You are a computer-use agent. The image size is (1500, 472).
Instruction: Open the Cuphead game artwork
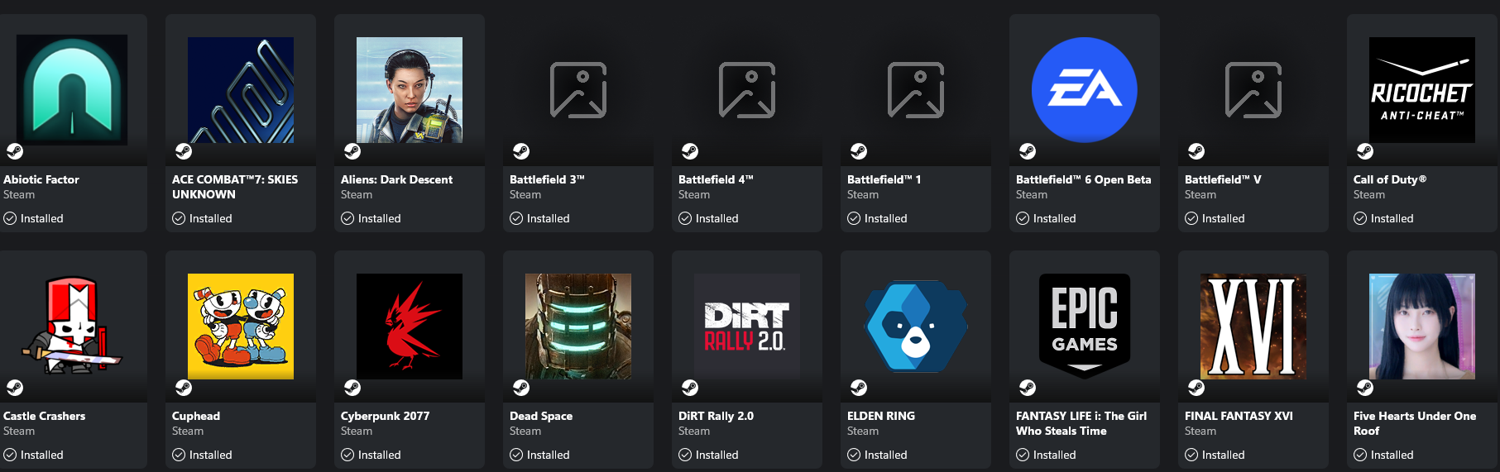241,327
